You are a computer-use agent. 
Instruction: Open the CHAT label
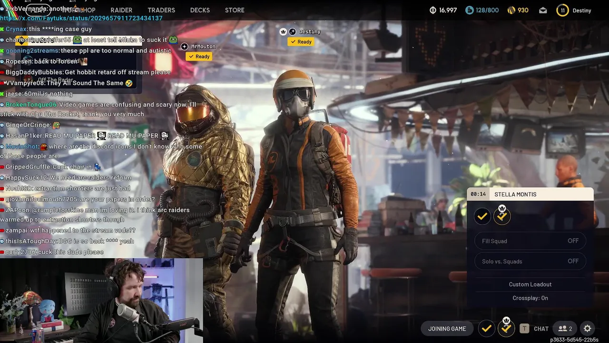pos(541,329)
